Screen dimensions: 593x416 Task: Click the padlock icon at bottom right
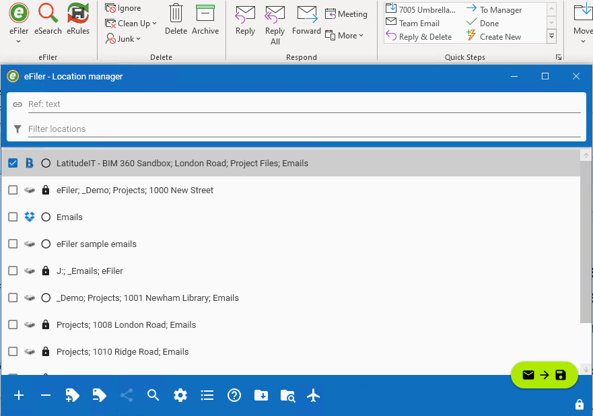click(580, 405)
